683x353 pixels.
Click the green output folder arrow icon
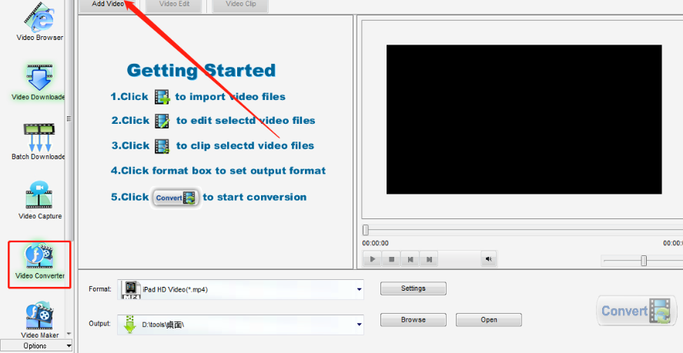tap(130, 325)
